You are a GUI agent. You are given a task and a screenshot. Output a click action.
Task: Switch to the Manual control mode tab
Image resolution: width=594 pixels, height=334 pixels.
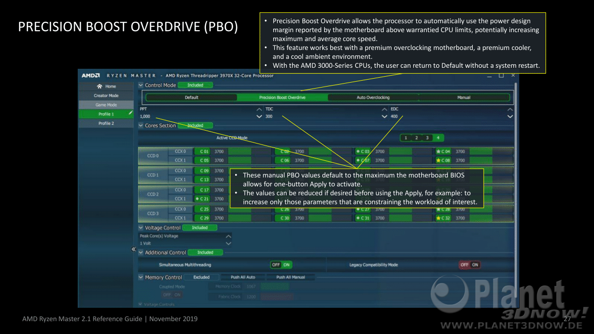(464, 97)
